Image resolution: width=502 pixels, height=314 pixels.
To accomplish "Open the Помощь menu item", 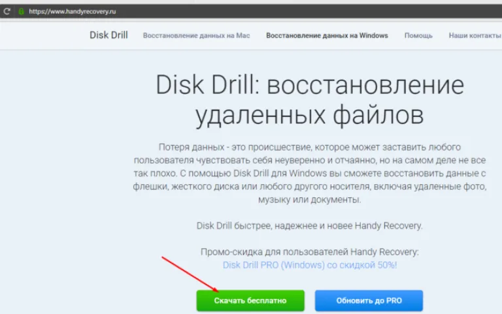I will pyautogui.click(x=418, y=35).
